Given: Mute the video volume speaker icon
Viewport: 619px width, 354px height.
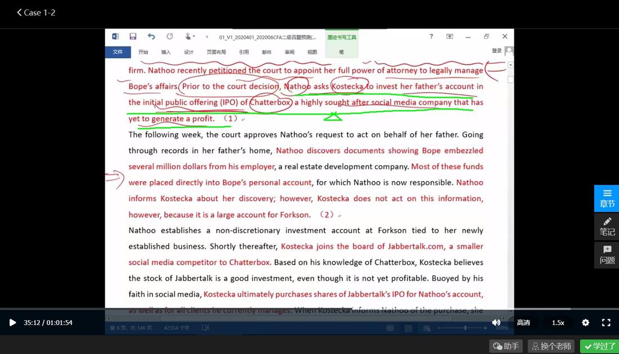Looking at the screenshot, I should pyautogui.click(x=496, y=323).
